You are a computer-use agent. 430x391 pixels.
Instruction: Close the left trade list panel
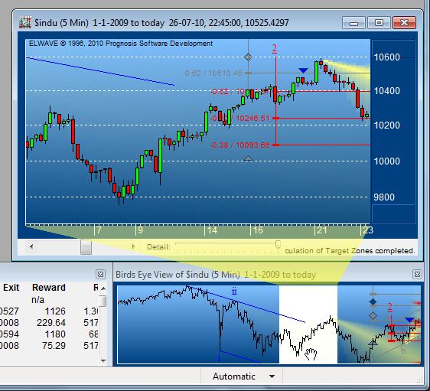coord(101,274)
